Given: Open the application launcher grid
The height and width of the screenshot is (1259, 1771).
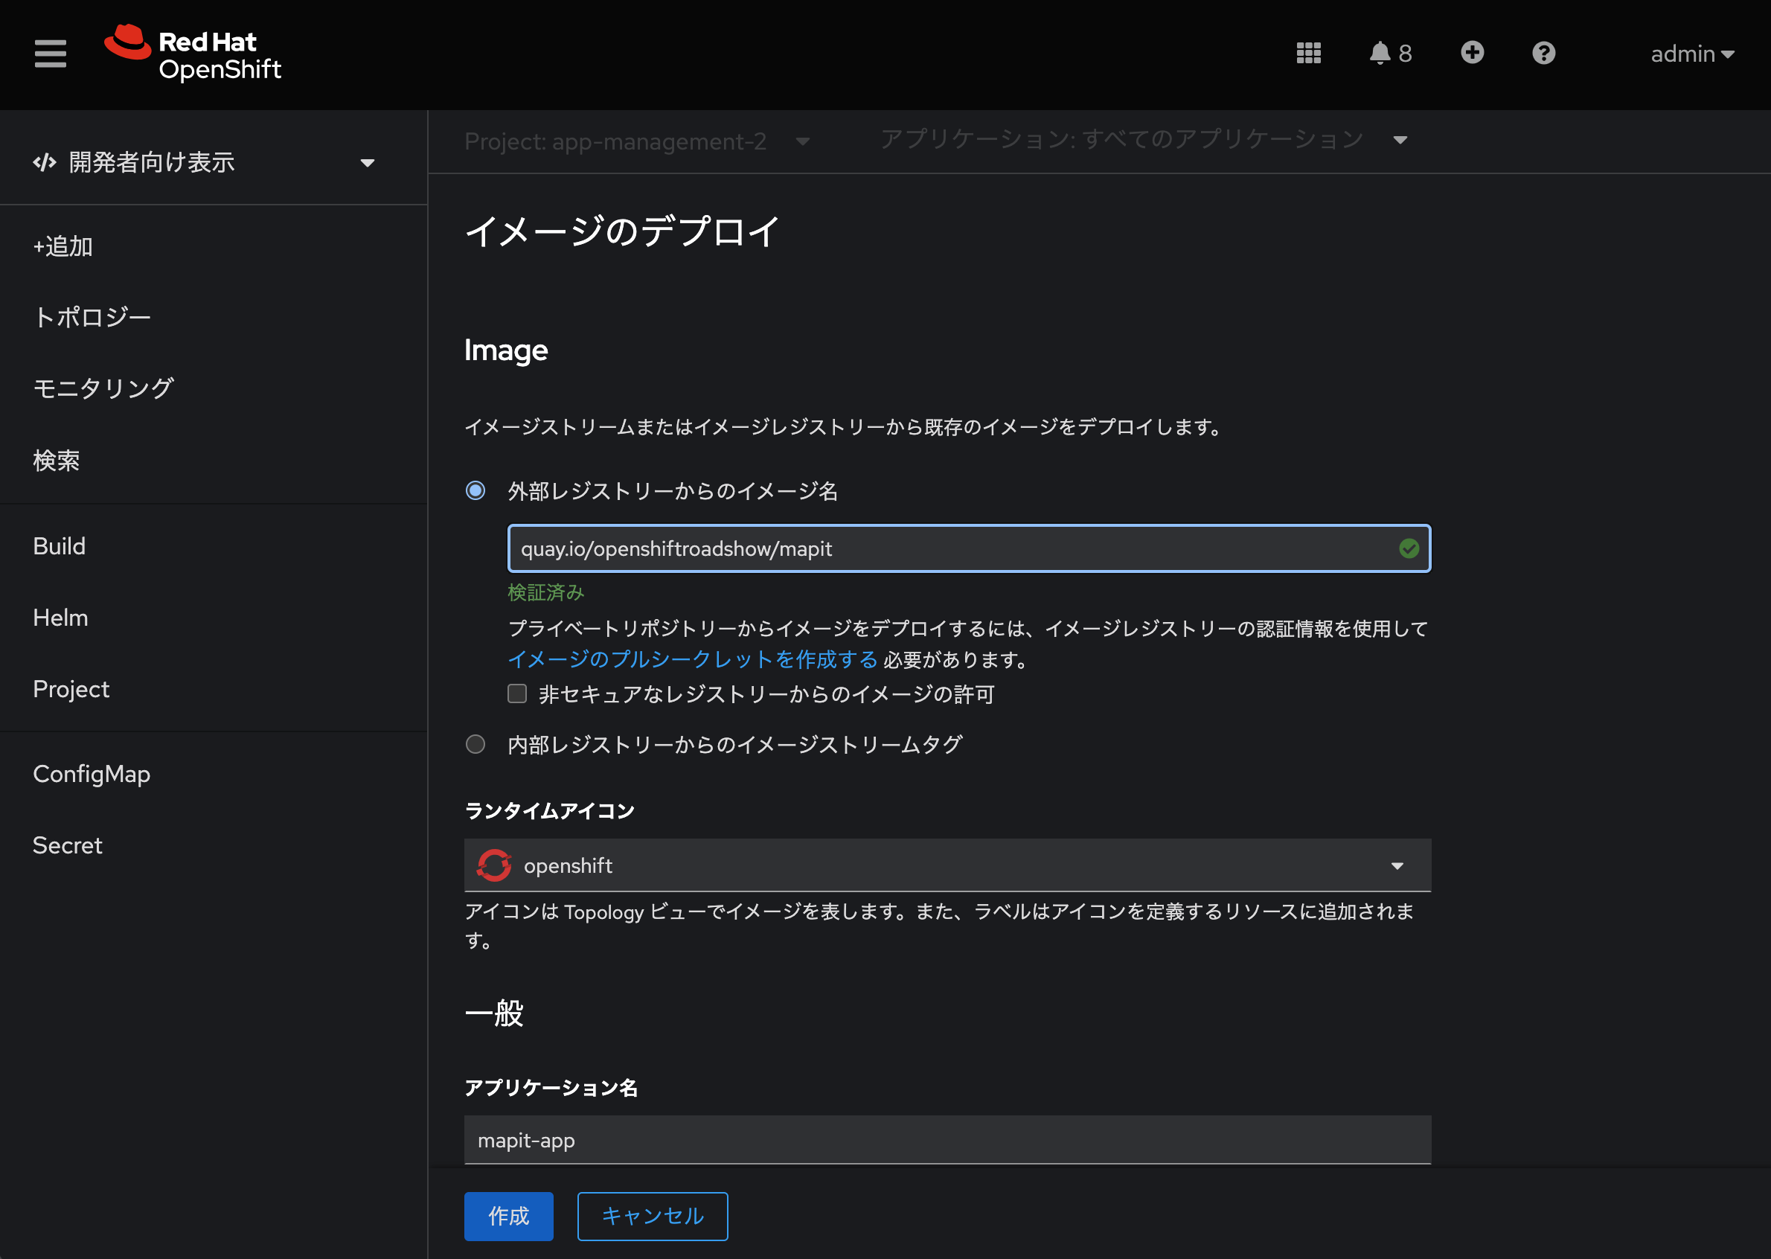Looking at the screenshot, I should [x=1308, y=54].
